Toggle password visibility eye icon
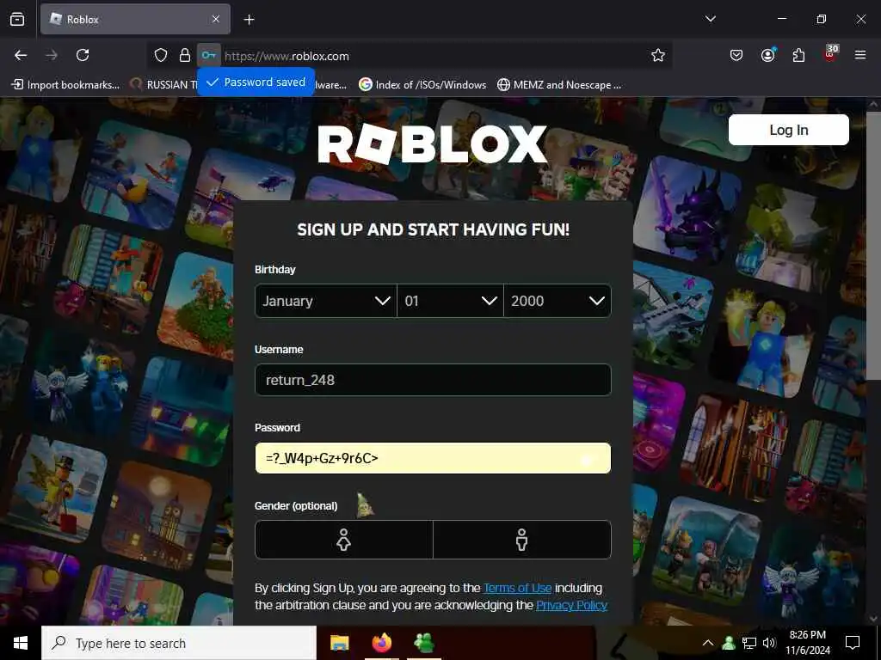The height and width of the screenshot is (660, 881). coord(588,459)
